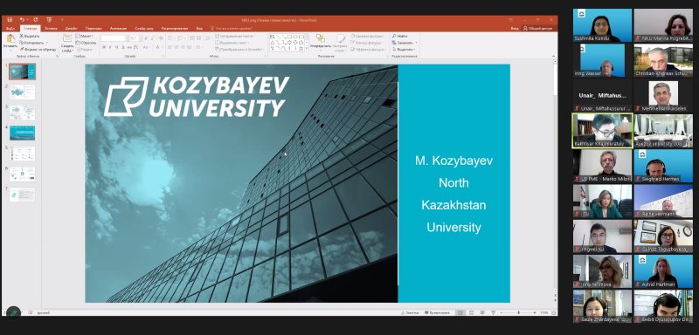Click the Arrange (Упорядочить) icon
The image size is (699, 335).
[321, 38]
